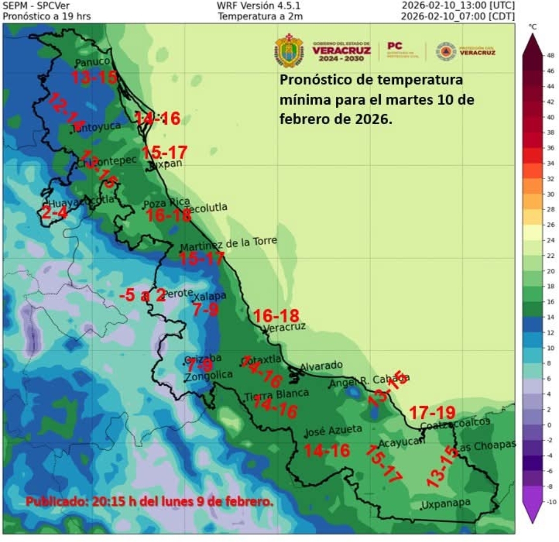Click the Xalapa city label

(x=210, y=296)
